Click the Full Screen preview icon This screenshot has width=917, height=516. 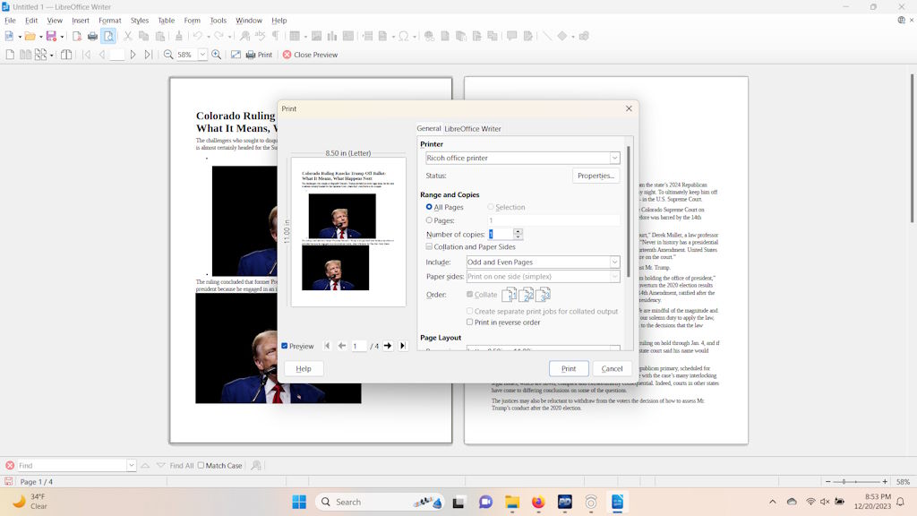click(x=236, y=55)
